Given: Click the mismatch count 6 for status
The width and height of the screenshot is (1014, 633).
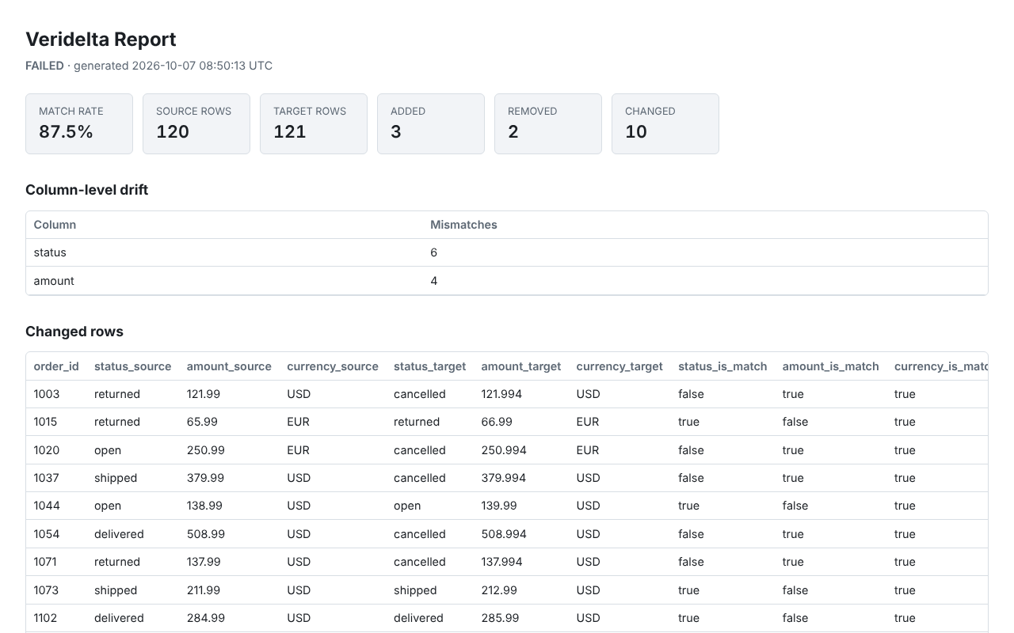Looking at the screenshot, I should [x=434, y=252].
